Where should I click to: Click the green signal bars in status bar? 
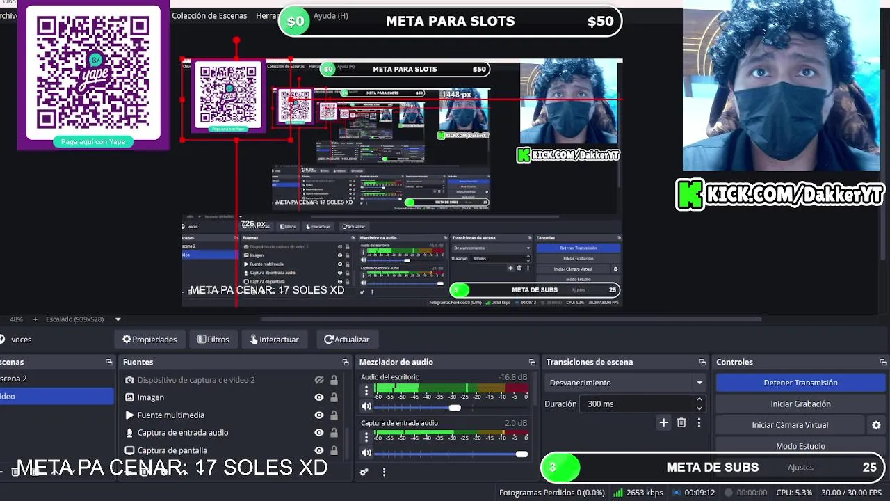coord(617,493)
